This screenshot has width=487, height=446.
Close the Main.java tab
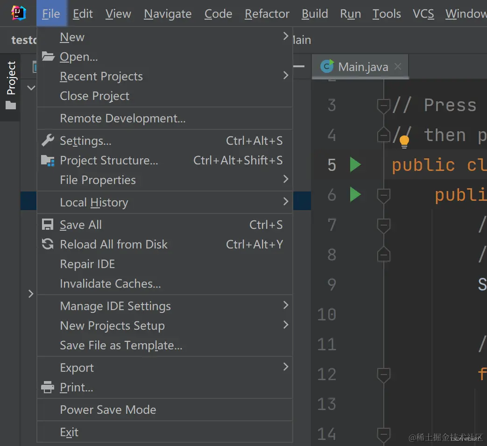(397, 66)
